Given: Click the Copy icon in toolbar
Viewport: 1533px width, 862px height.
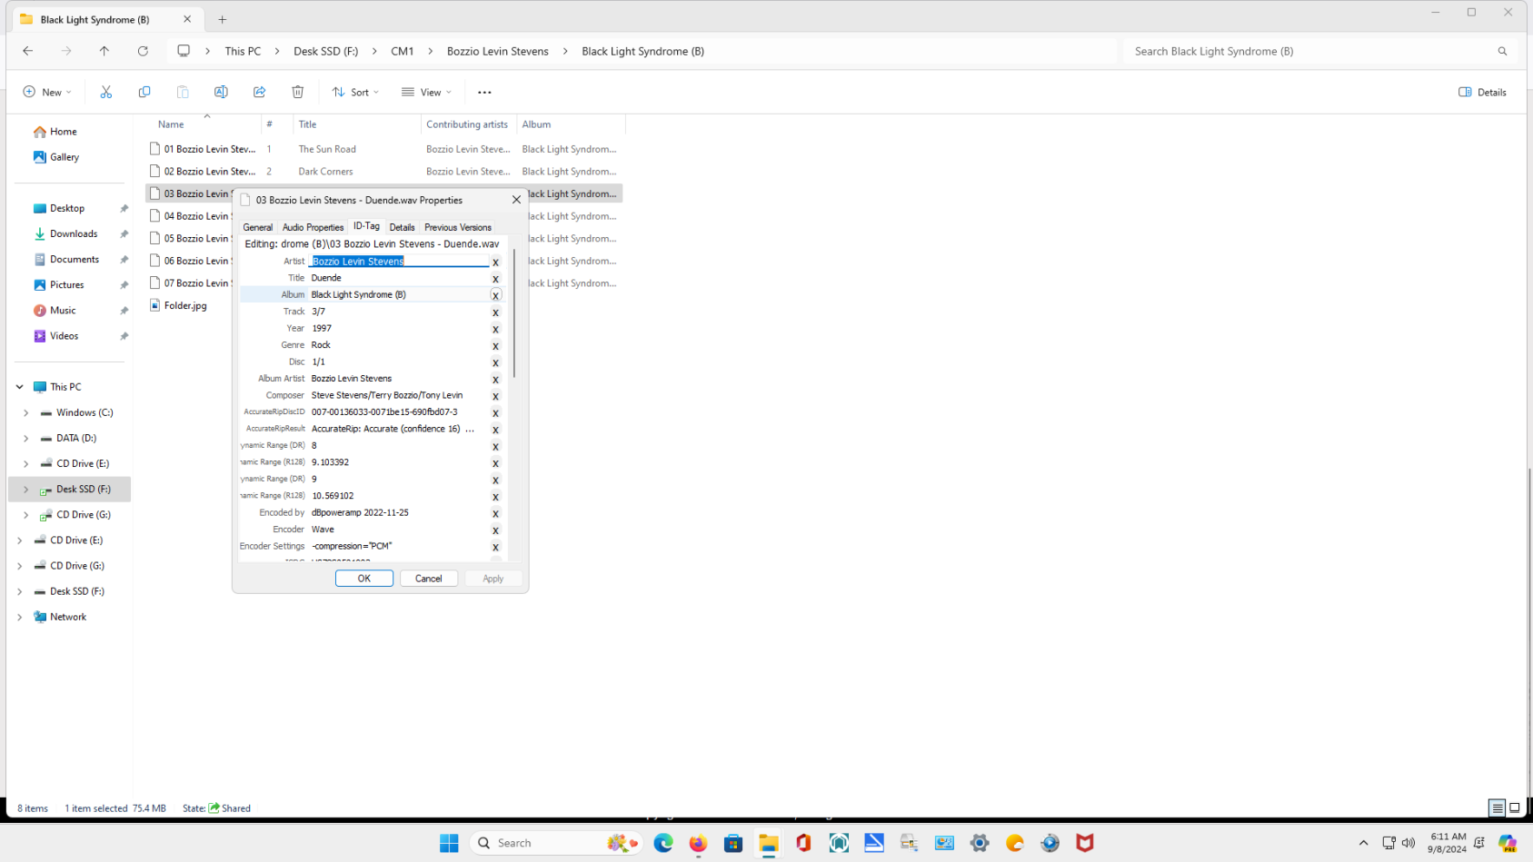Looking at the screenshot, I should (144, 92).
